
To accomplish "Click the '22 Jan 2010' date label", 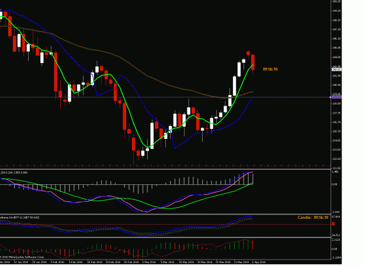I will coord(21,262).
